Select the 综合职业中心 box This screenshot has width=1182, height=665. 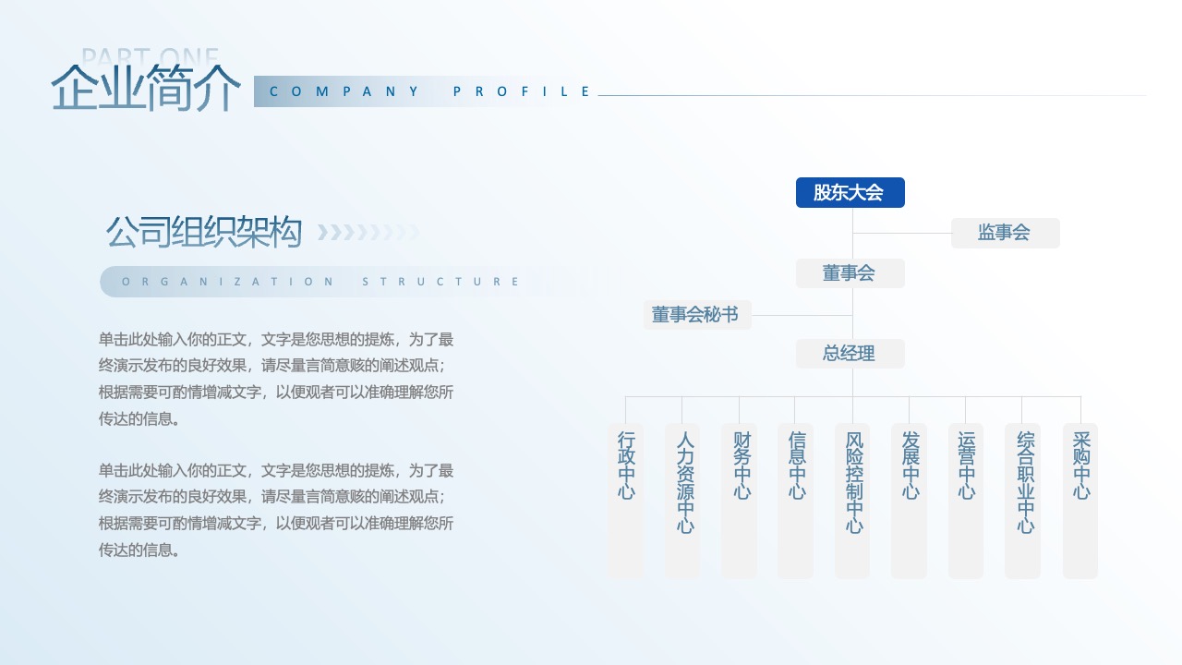[1022, 502]
